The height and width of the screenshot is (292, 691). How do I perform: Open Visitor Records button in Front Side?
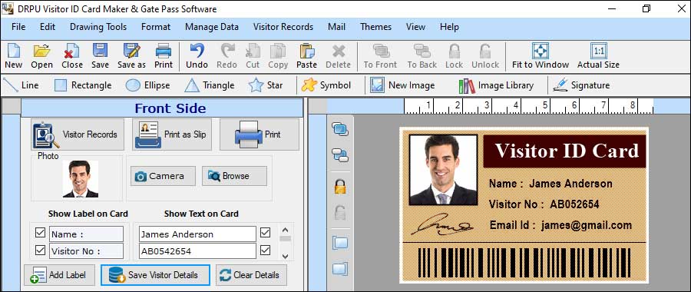(78, 134)
